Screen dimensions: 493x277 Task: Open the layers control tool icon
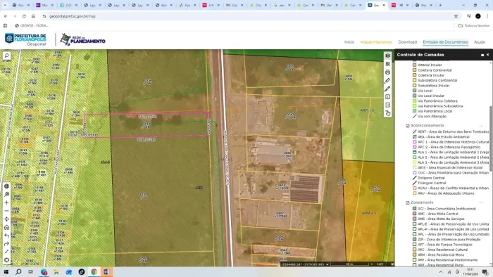coord(387,56)
